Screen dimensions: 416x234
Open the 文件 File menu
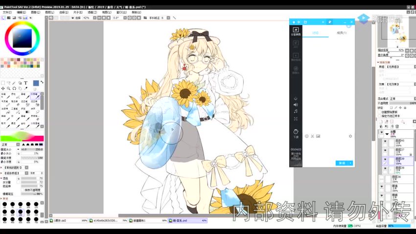coord(7,12)
